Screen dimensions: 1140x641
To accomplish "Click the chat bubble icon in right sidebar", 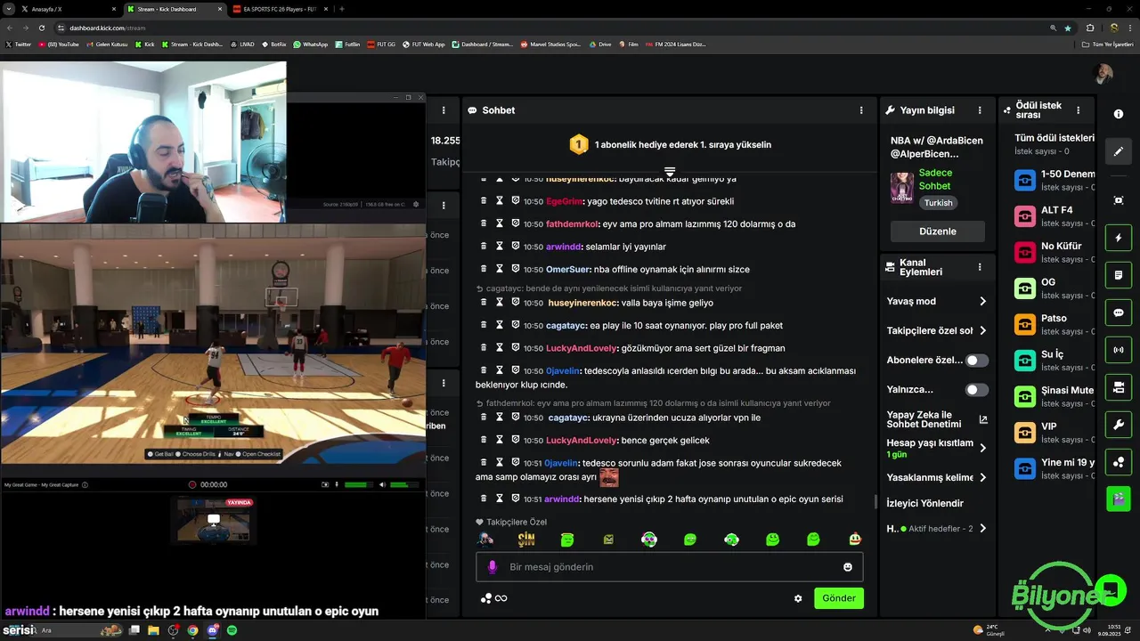I will click(x=1119, y=313).
